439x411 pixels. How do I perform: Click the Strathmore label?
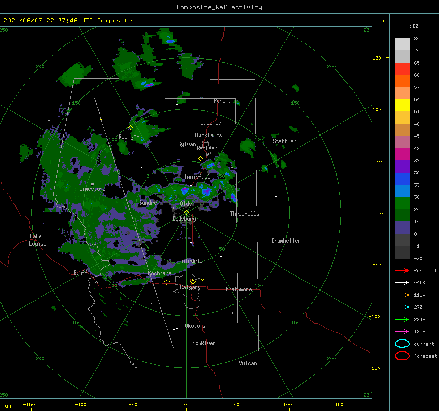click(x=237, y=289)
